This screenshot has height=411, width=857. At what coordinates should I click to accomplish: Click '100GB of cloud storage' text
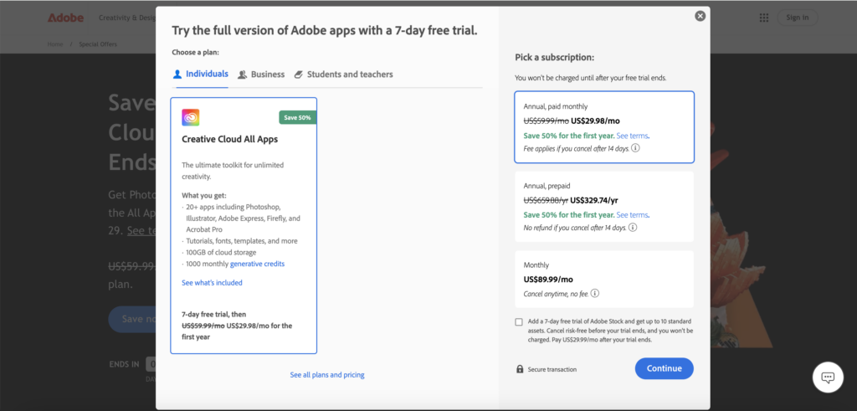coord(221,252)
